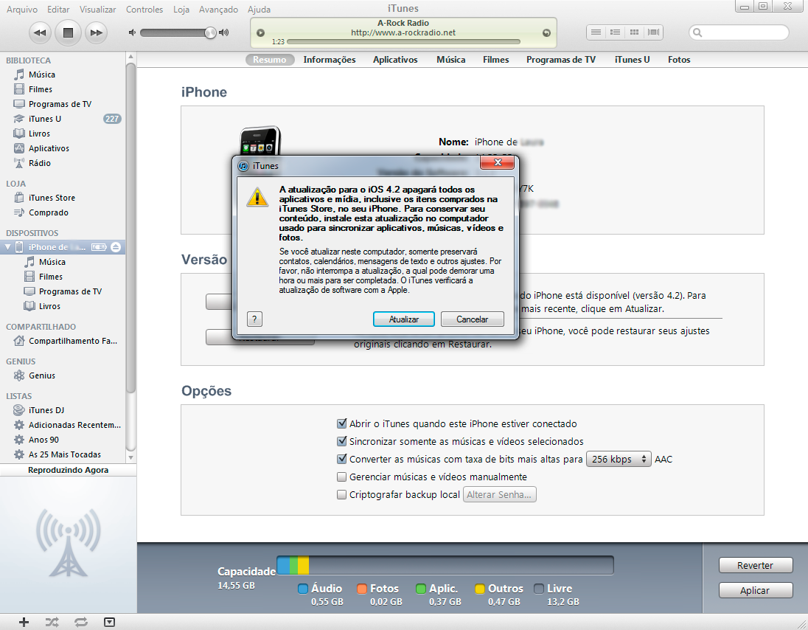
Task: Click the add playlist plus icon
Action: (24, 622)
